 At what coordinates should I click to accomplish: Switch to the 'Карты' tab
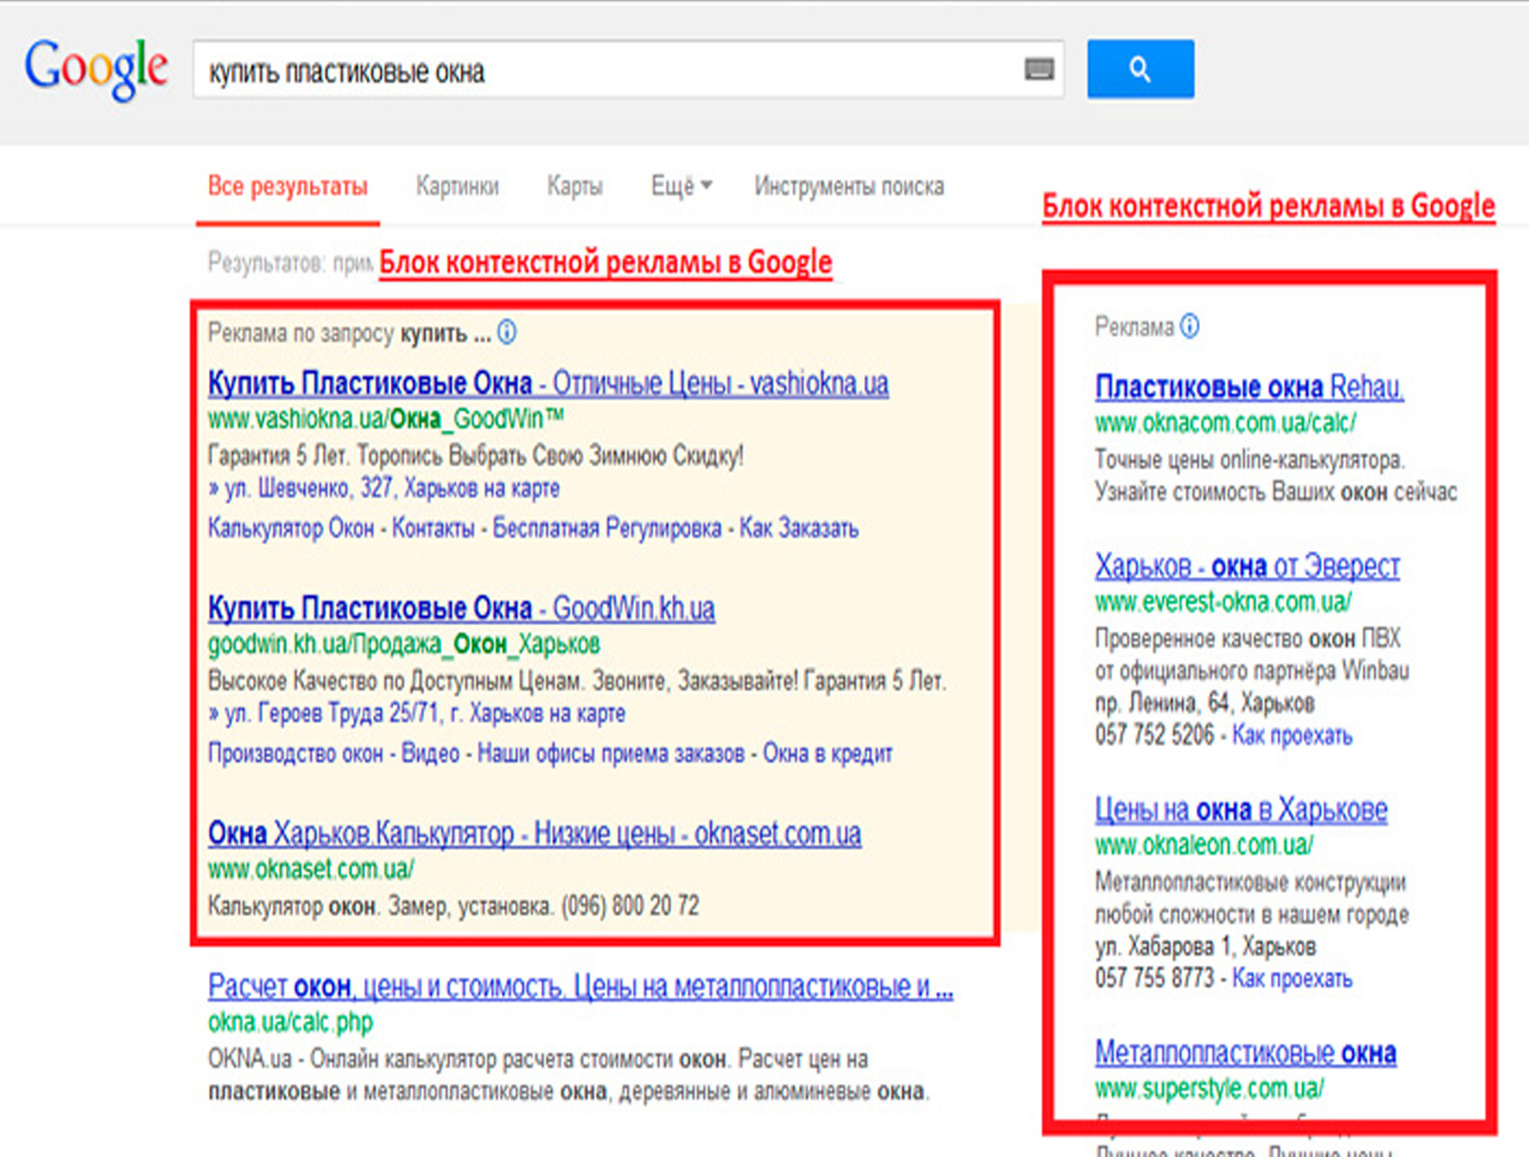574,186
